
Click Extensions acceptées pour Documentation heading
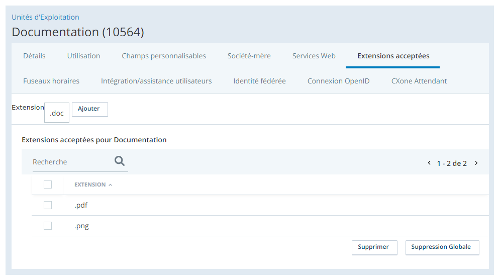tap(94, 140)
